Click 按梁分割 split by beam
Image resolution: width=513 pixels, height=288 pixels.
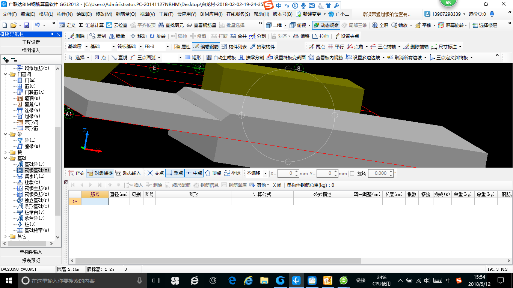[251, 57]
